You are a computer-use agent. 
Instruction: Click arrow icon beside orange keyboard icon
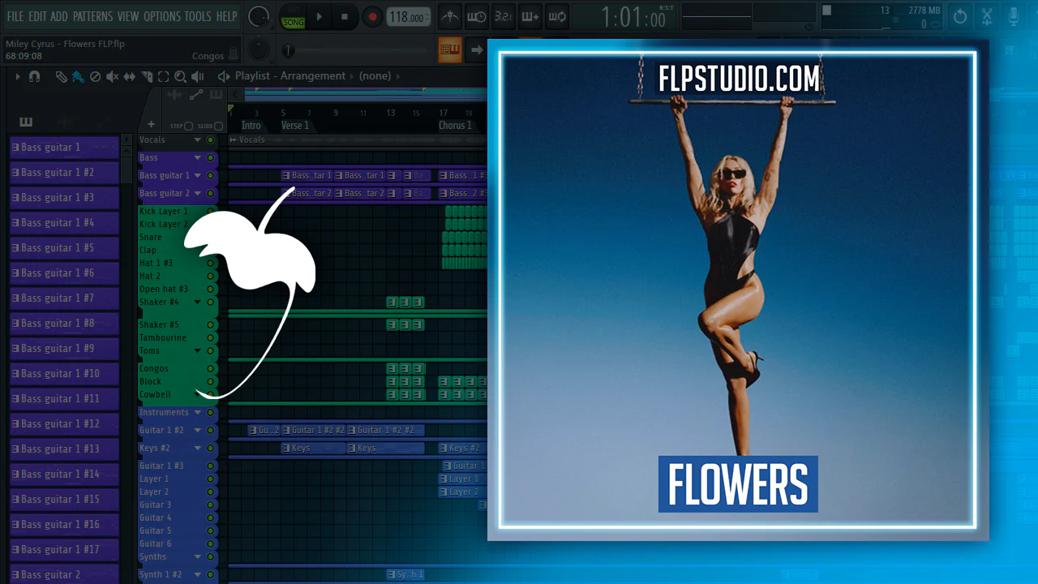pyautogui.click(x=477, y=49)
